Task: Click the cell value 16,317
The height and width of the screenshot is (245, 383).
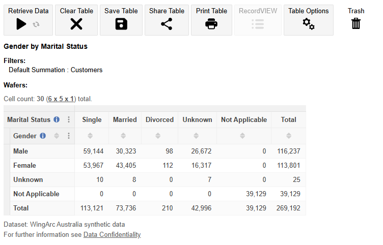Action: [201, 165]
